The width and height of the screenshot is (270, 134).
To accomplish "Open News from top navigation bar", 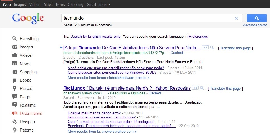I will 60,5.
